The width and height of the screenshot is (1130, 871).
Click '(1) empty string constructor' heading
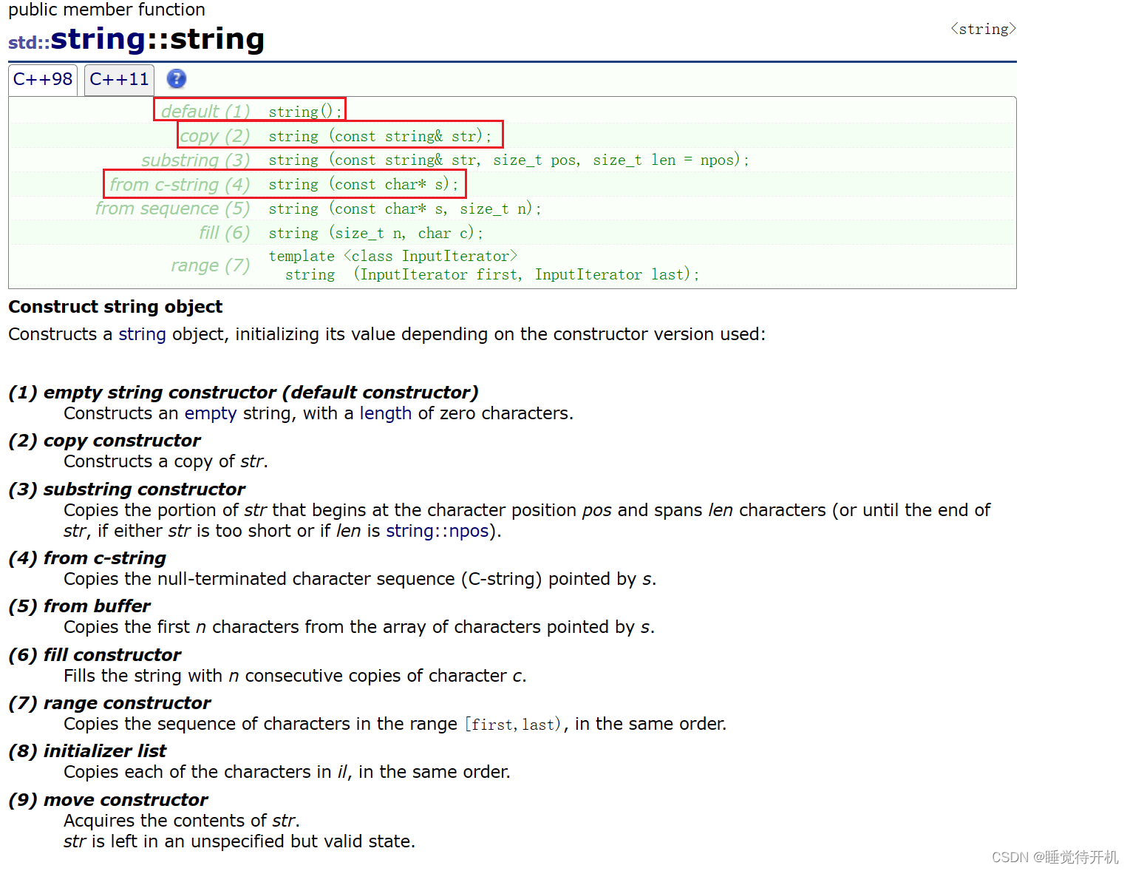(243, 393)
